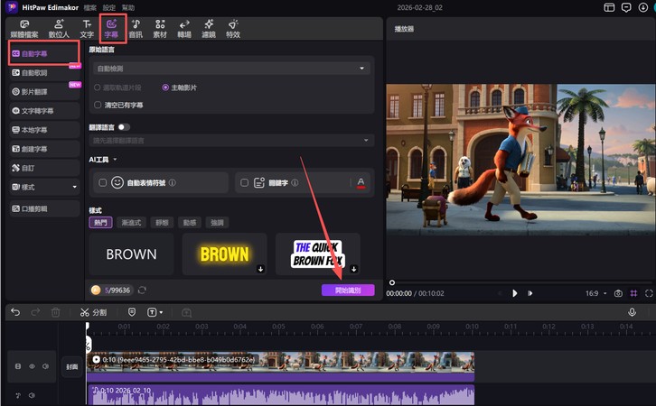Refresh the AI credits count
The height and width of the screenshot is (406, 656).
pyautogui.click(x=142, y=290)
